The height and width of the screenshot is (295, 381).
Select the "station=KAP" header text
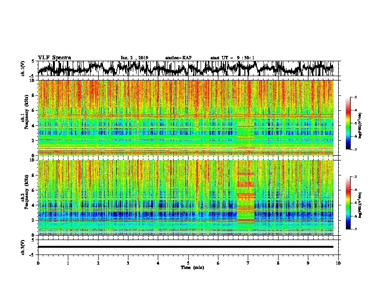point(178,58)
